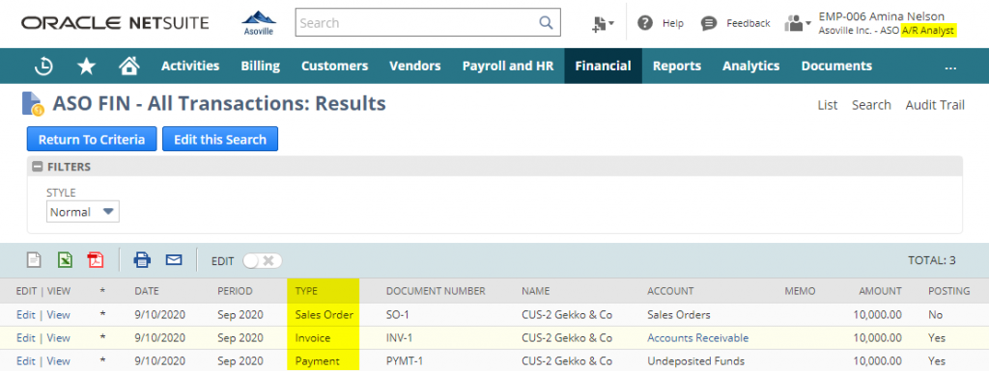The height and width of the screenshot is (371, 989).
Task: Open the Audit Trail link
Action: (x=935, y=105)
